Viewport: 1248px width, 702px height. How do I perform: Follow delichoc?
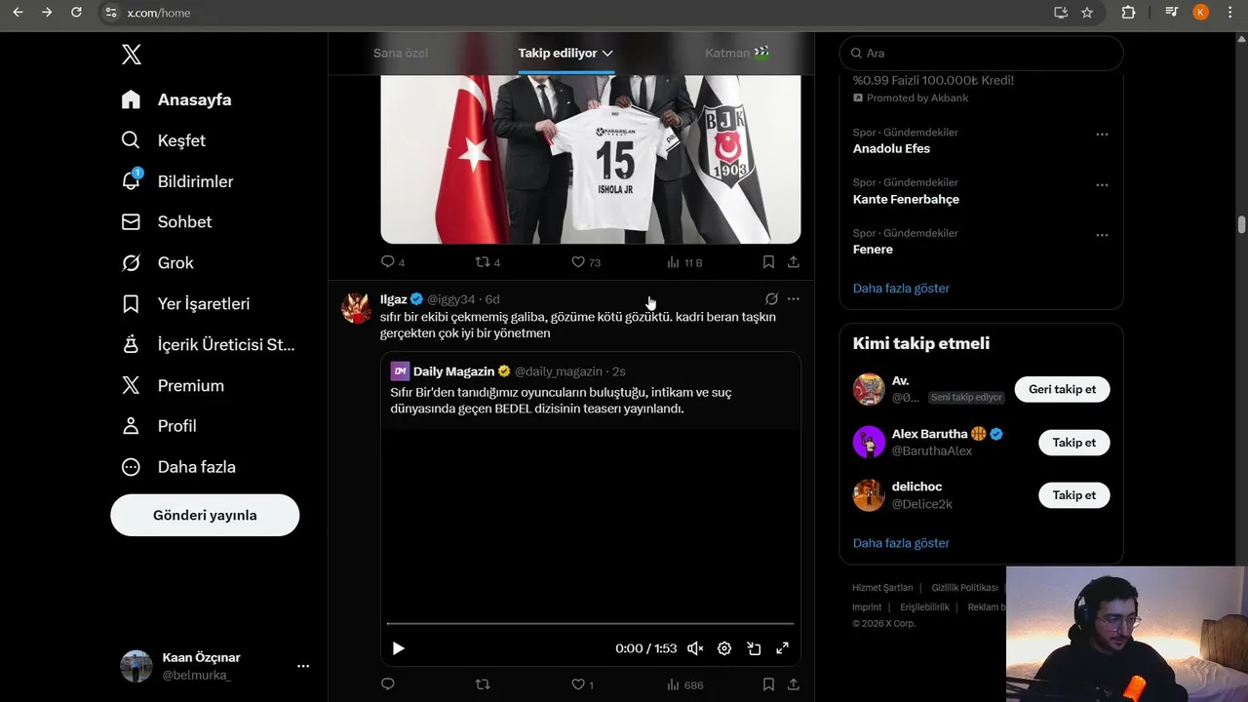tap(1073, 494)
